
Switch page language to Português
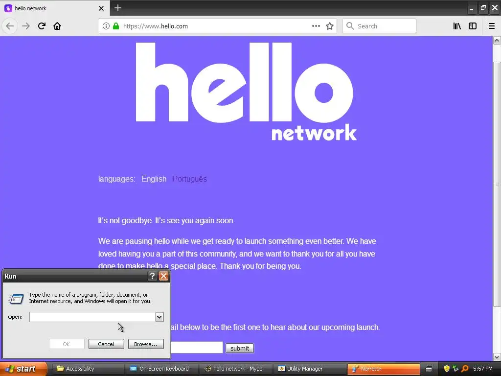pos(189,179)
